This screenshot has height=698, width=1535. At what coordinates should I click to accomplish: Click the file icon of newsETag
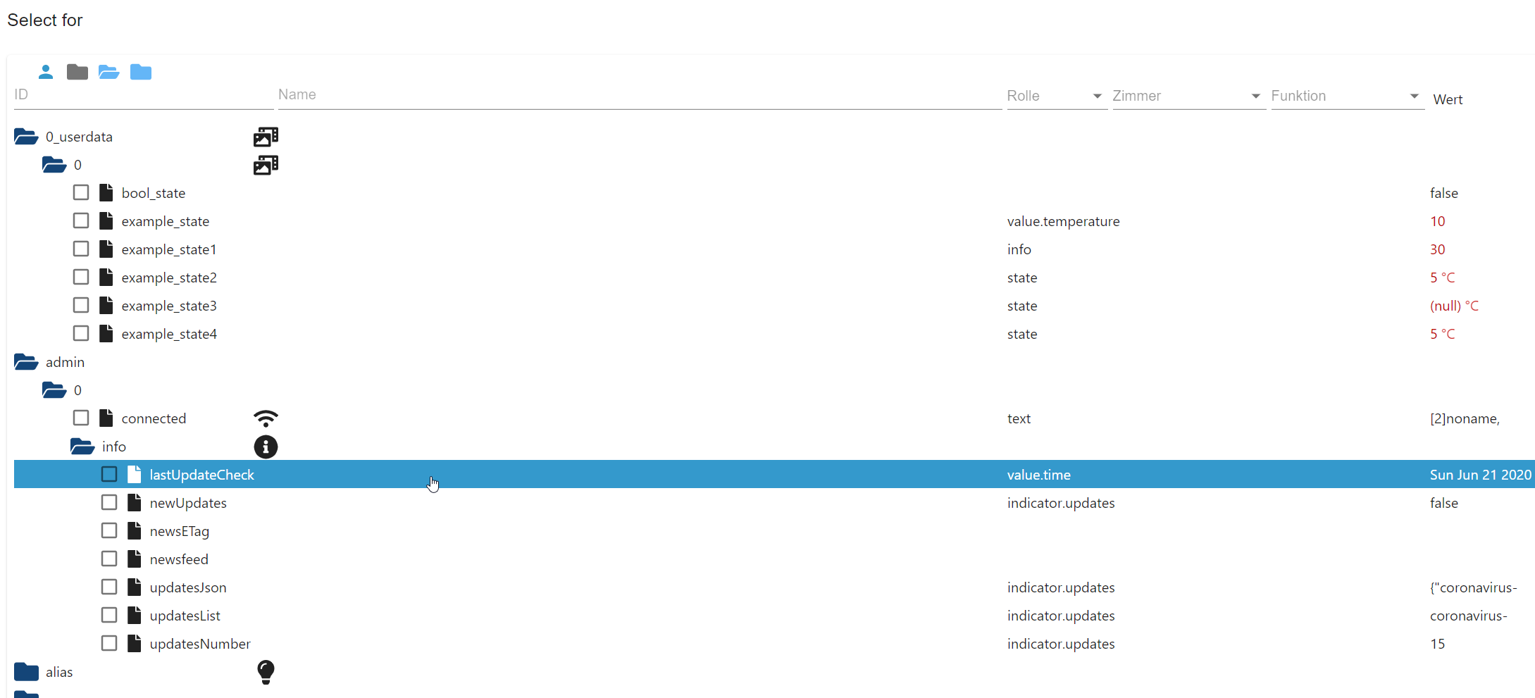click(135, 530)
